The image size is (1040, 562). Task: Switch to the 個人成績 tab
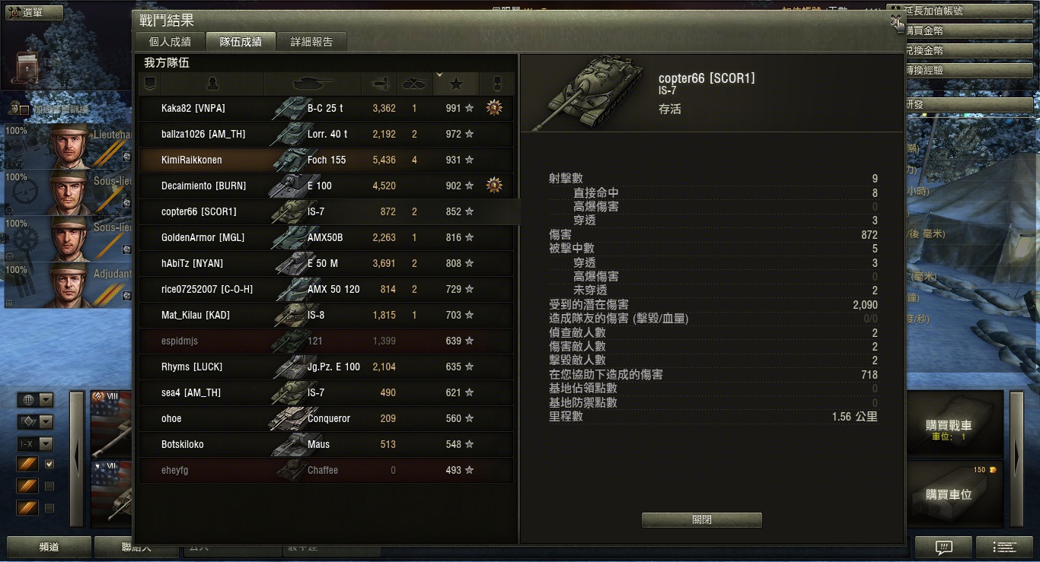[x=171, y=42]
